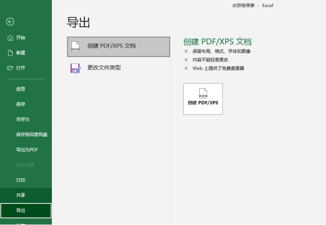Click the 创建 PDF/XPS button
This screenshot has height=225, width=326.
203,99
